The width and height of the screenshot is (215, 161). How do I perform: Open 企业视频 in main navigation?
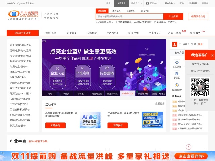(x=133, y=33)
